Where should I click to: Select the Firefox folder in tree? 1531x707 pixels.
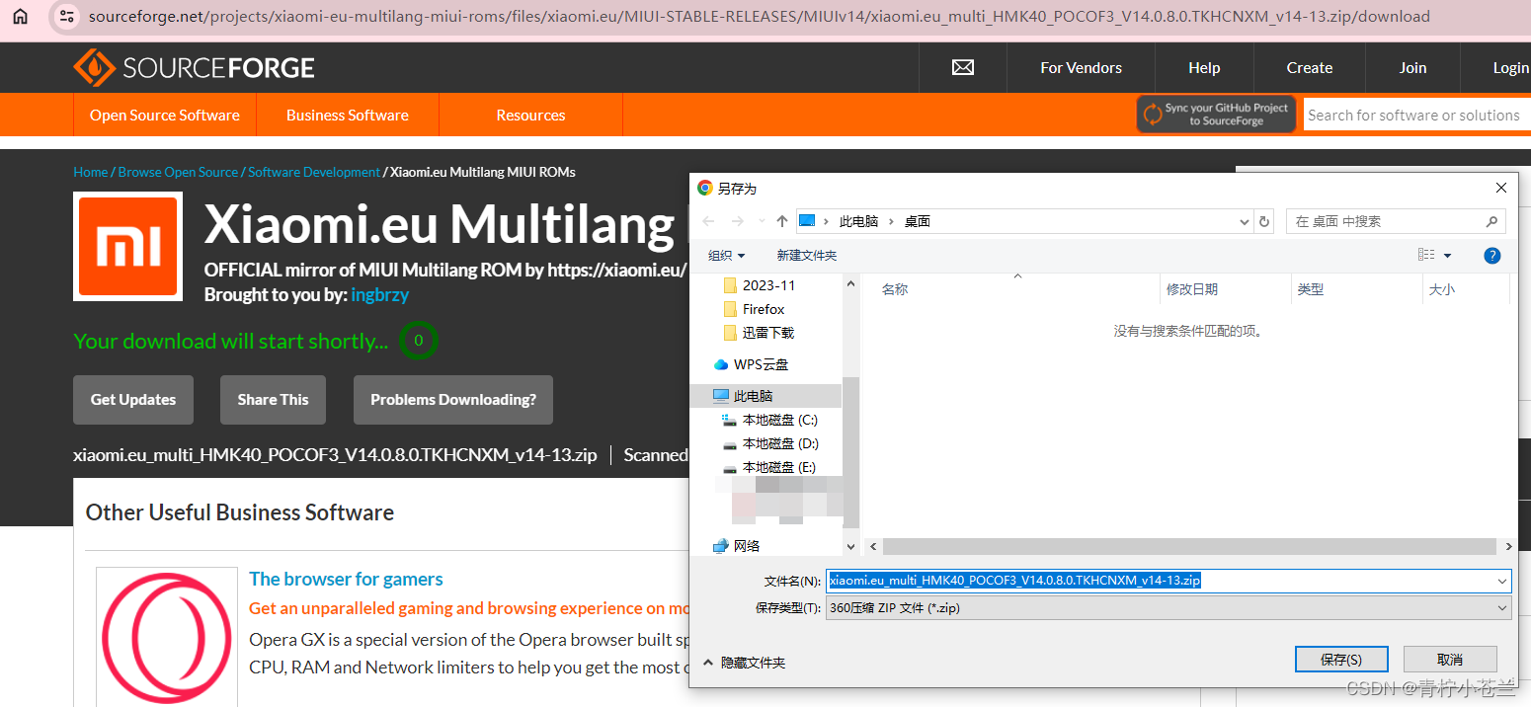point(754,309)
